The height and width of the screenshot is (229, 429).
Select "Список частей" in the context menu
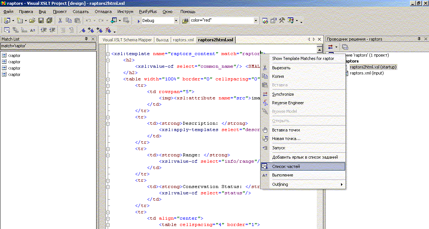point(286,166)
